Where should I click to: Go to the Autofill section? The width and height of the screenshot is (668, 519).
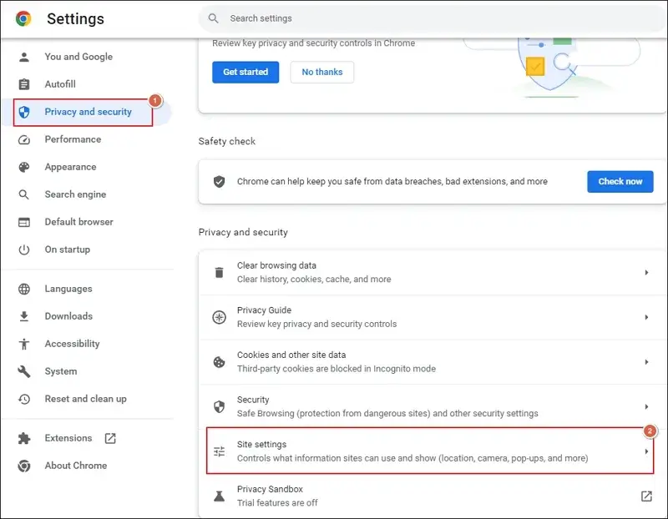click(60, 84)
